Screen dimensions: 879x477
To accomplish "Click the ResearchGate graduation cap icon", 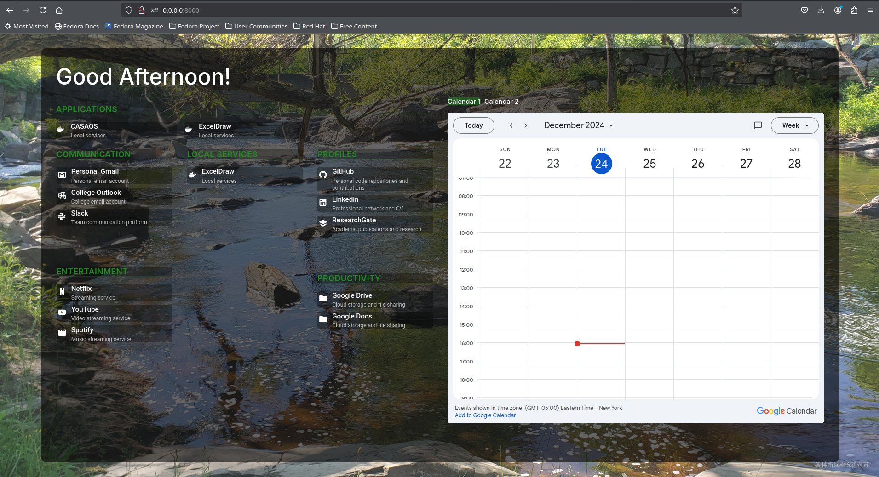I will coord(323,223).
